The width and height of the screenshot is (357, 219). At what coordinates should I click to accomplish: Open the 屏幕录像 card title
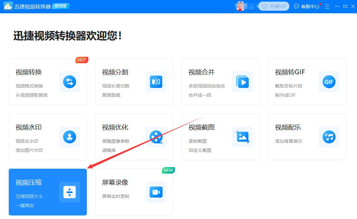[115, 183]
